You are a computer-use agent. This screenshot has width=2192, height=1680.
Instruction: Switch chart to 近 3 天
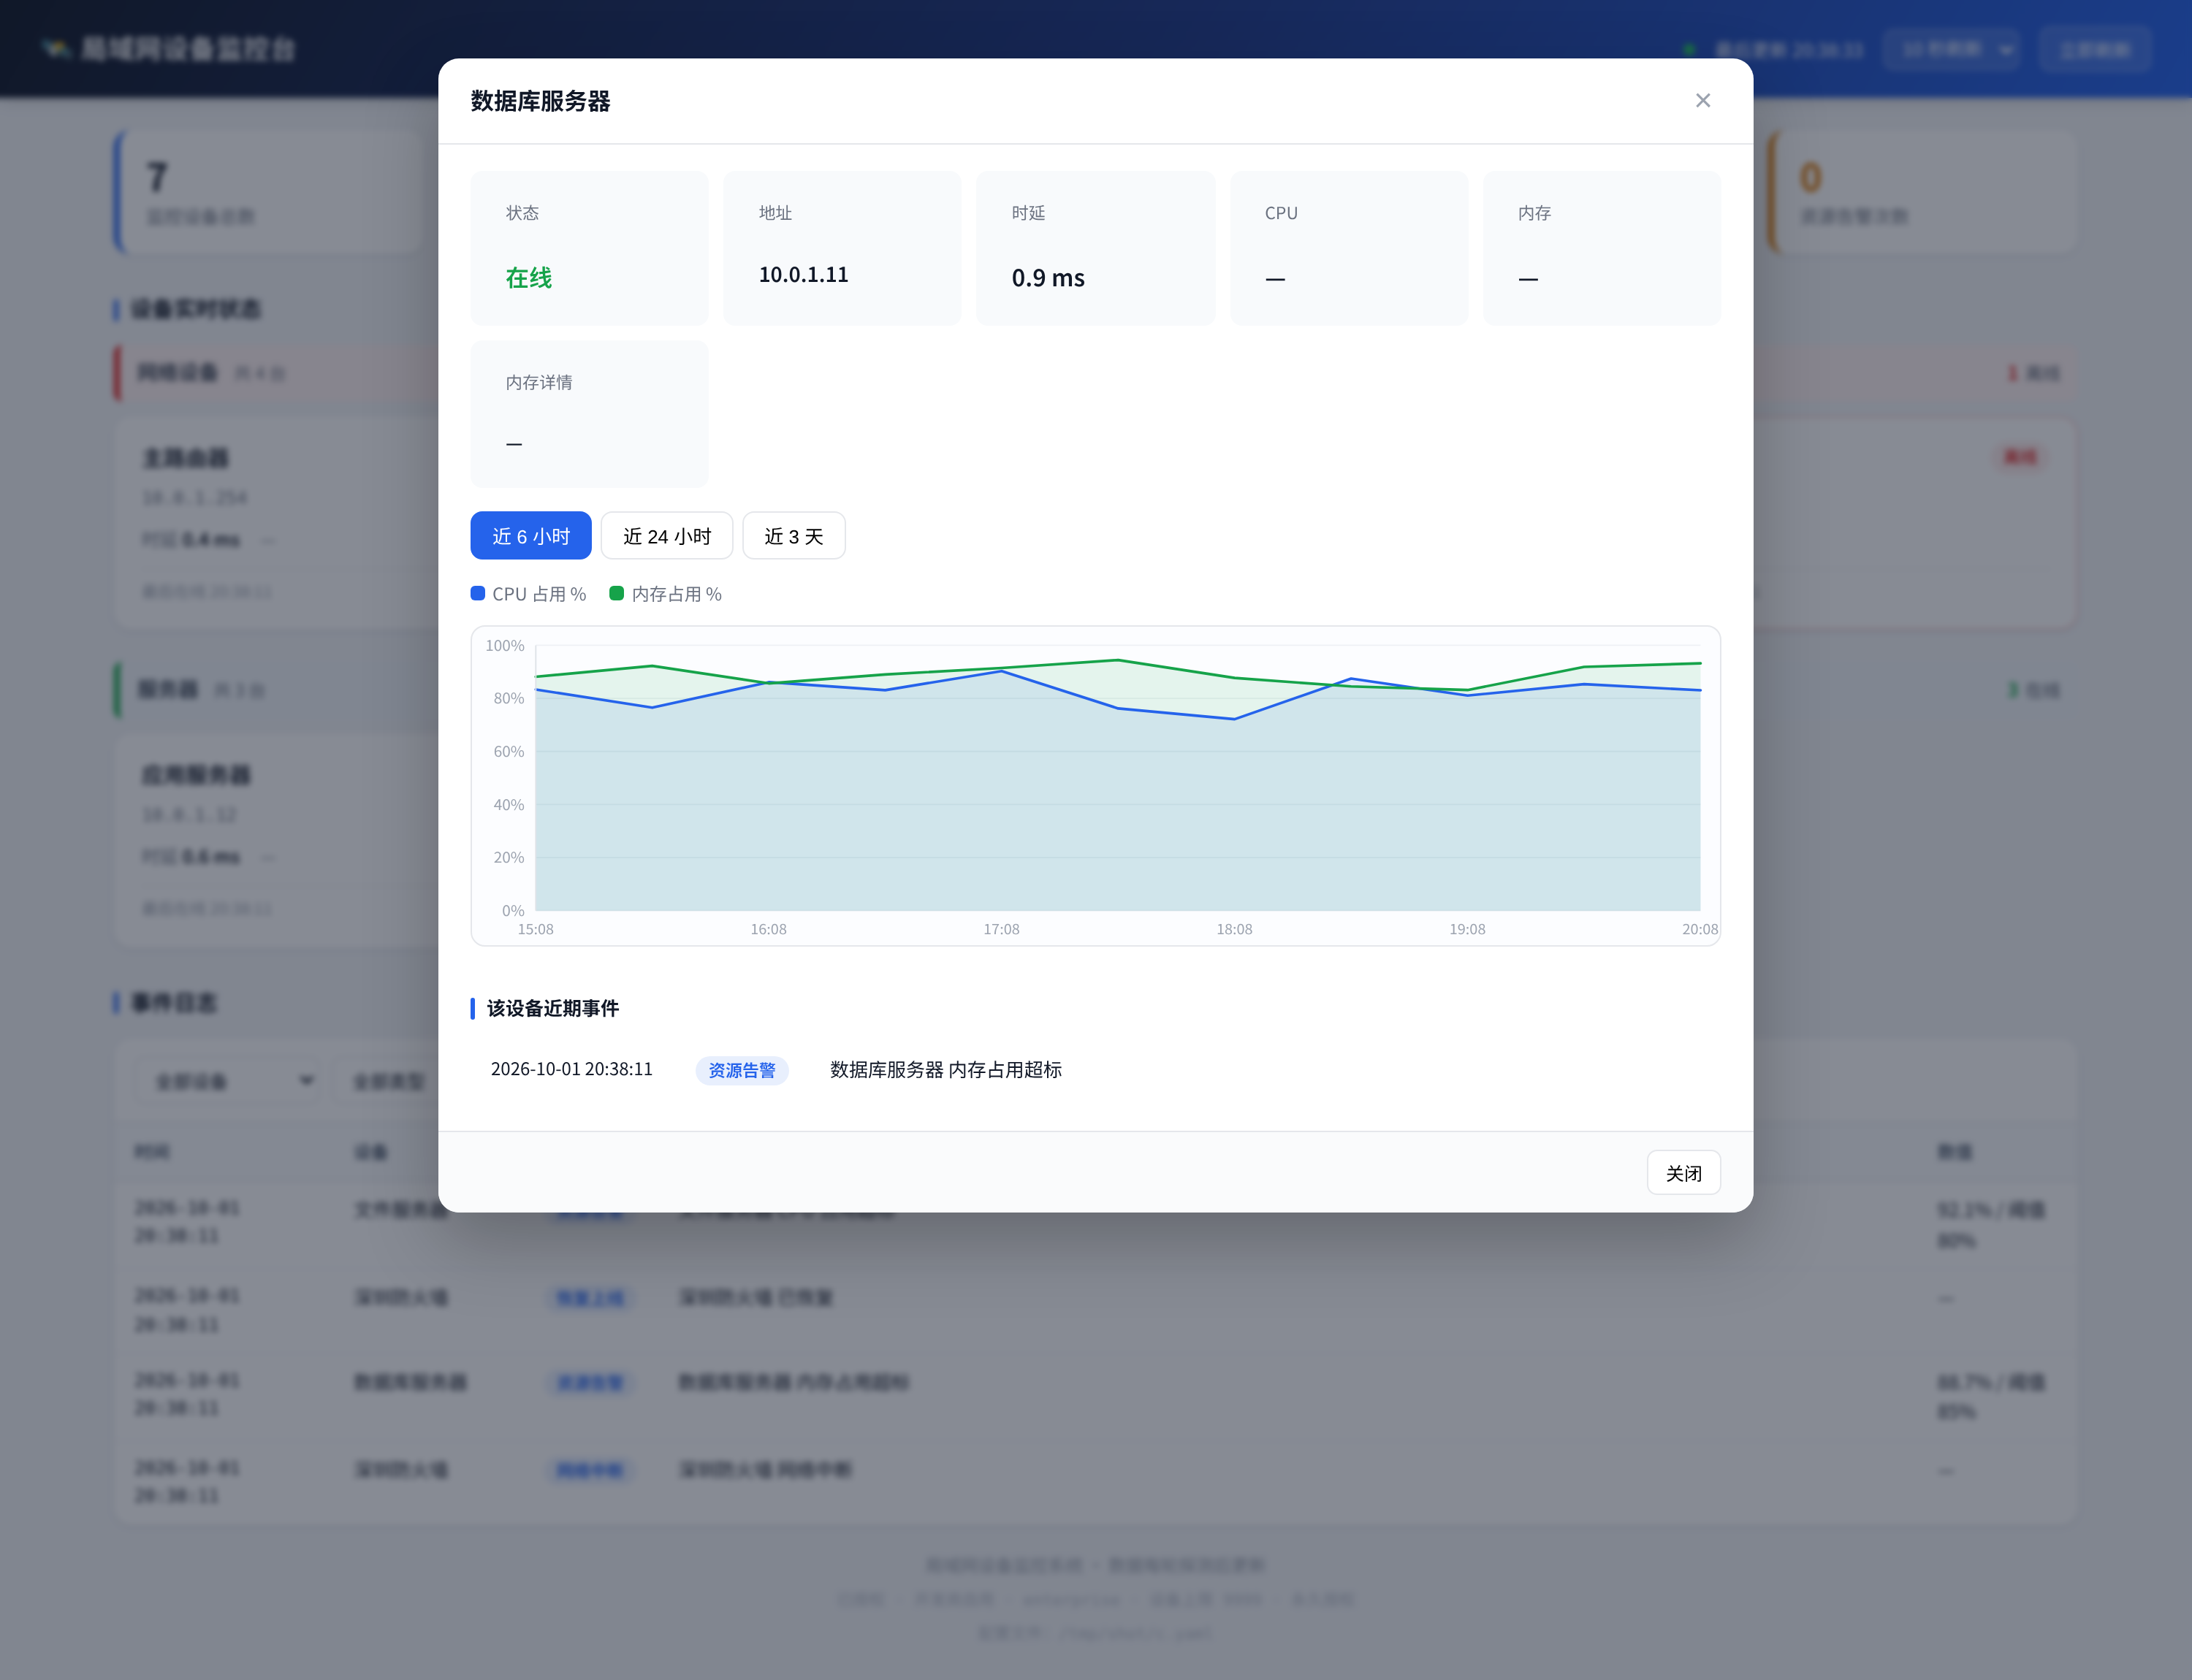[x=794, y=536]
